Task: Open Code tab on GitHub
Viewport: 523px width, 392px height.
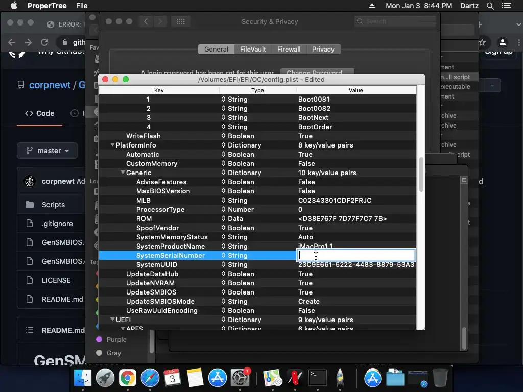Action: [x=40, y=113]
